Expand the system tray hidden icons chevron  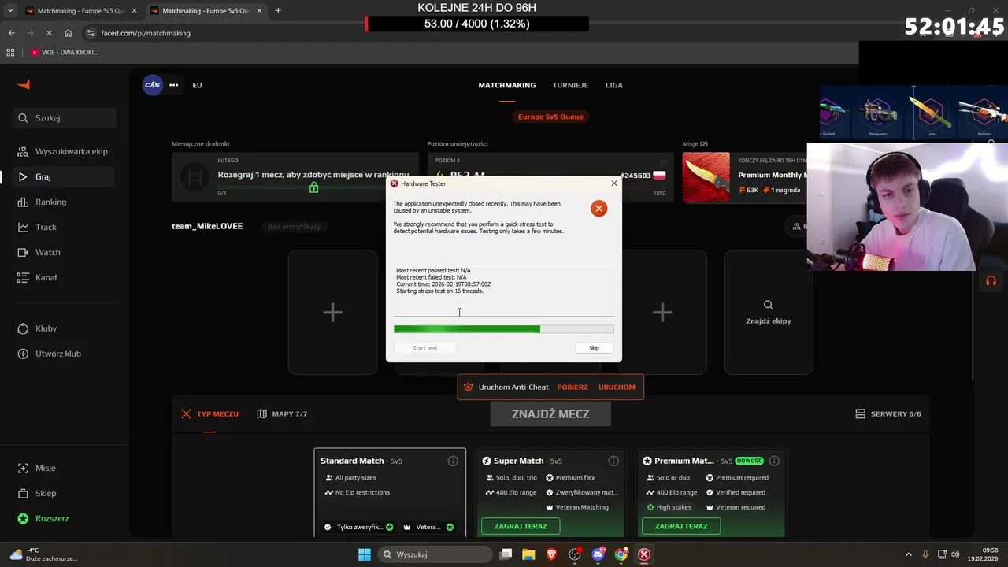pyautogui.click(x=908, y=554)
